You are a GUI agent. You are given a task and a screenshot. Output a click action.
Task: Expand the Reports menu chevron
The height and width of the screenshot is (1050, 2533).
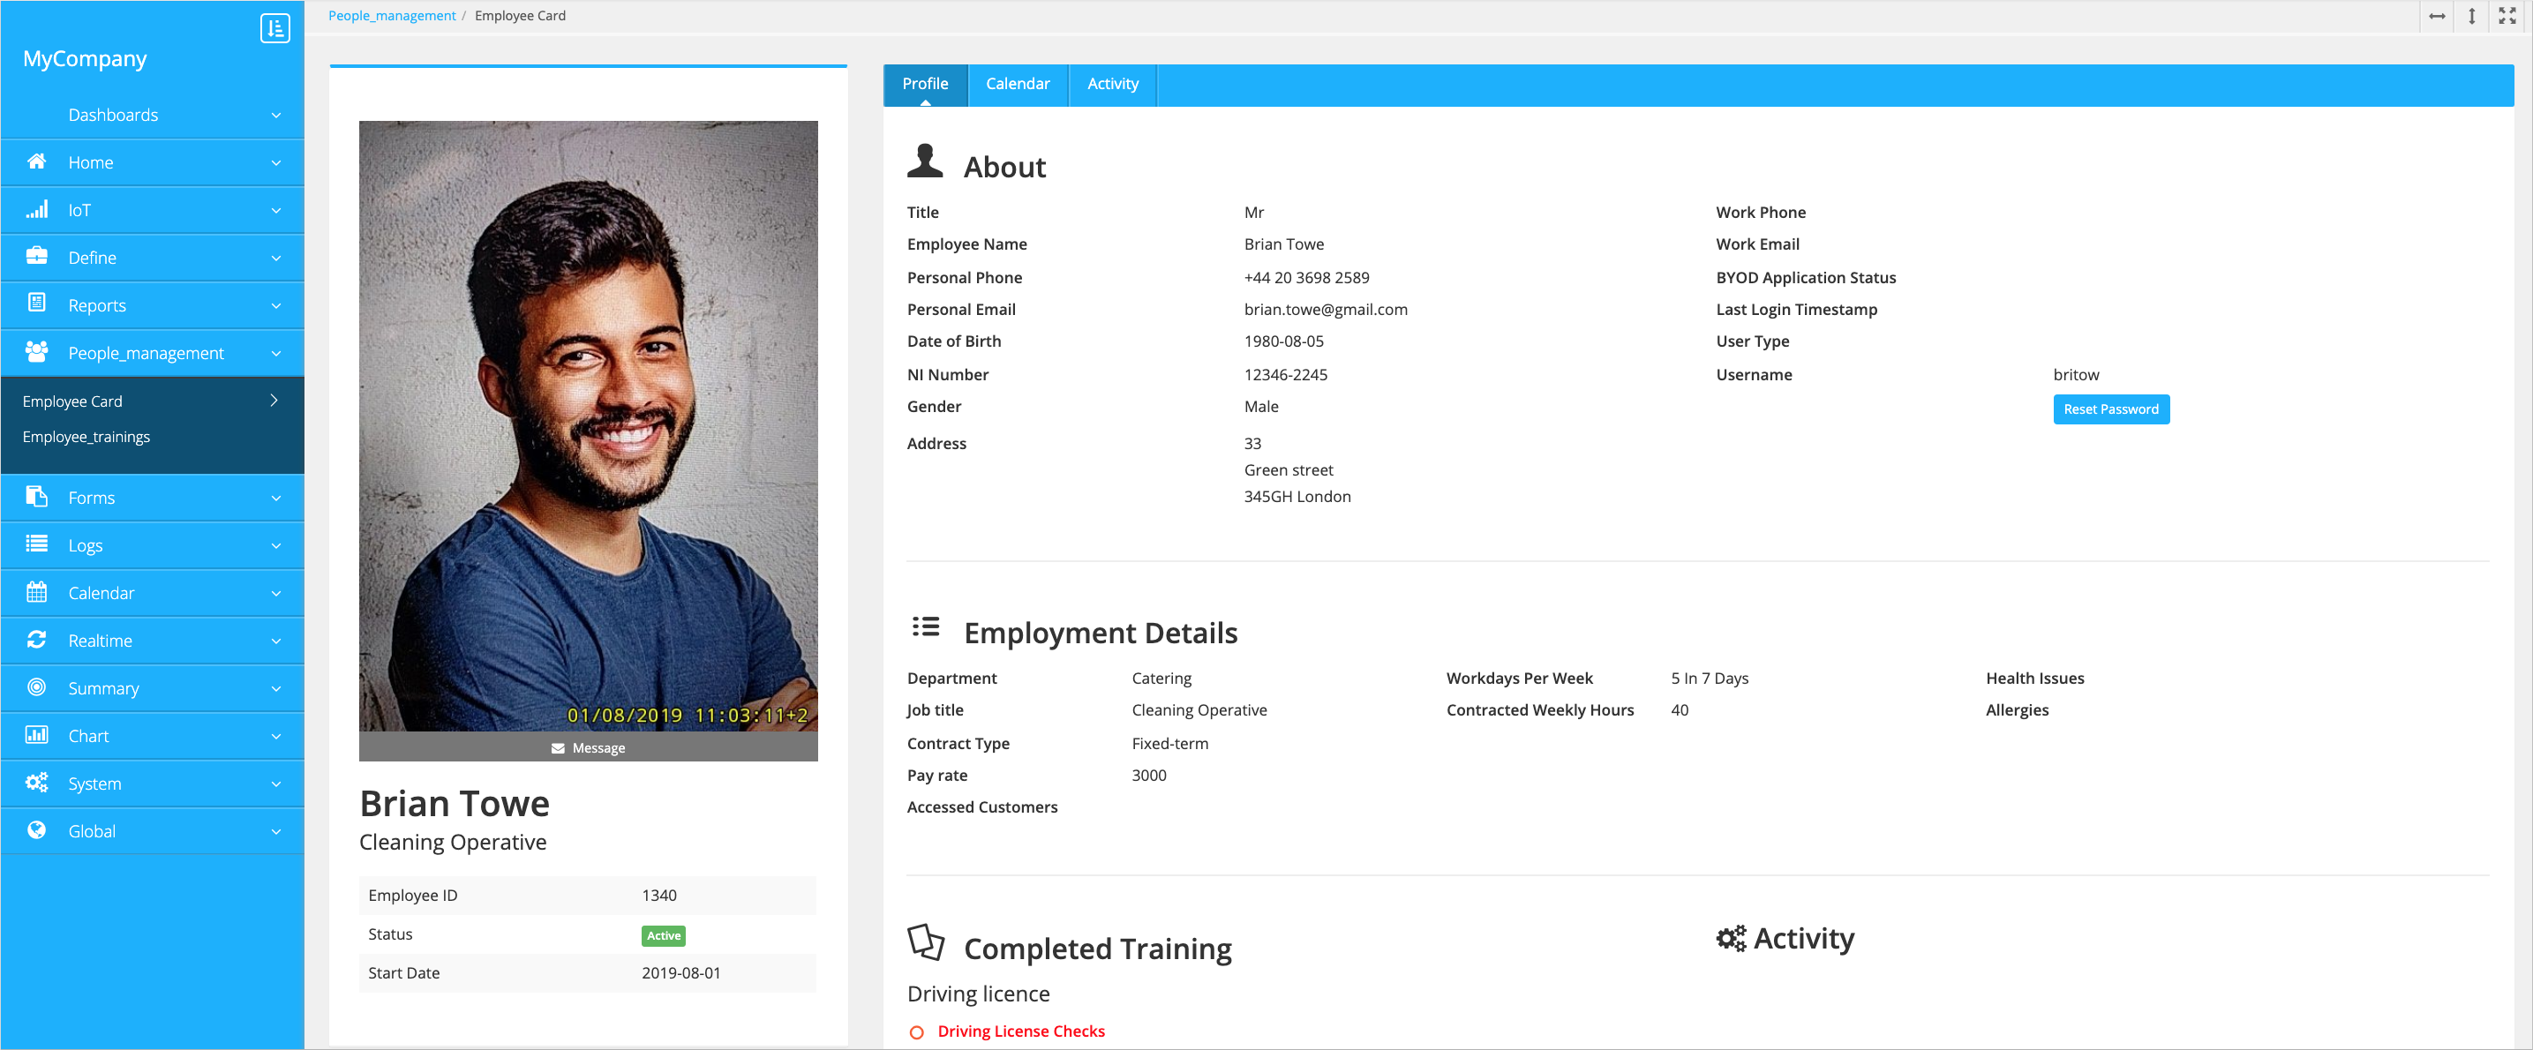(x=276, y=306)
